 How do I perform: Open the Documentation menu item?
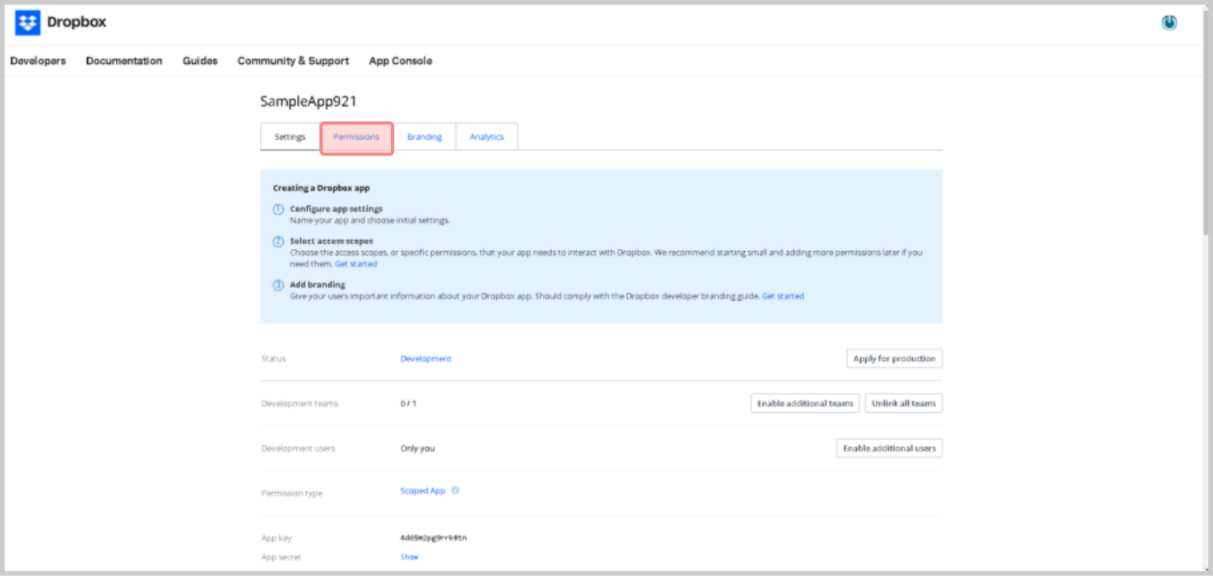point(124,61)
